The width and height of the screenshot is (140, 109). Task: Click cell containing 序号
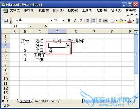click(25, 41)
